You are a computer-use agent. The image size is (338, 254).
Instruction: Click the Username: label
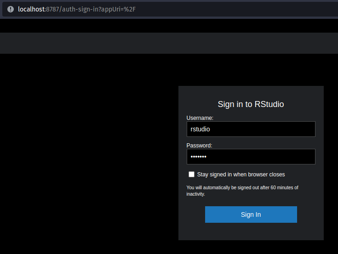(x=200, y=118)
